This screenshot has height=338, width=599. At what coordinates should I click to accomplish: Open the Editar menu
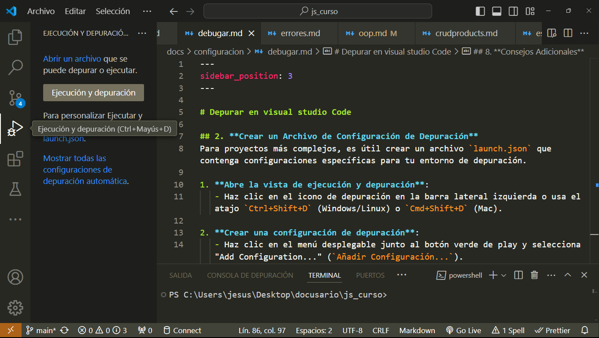[x=75, y=11]
